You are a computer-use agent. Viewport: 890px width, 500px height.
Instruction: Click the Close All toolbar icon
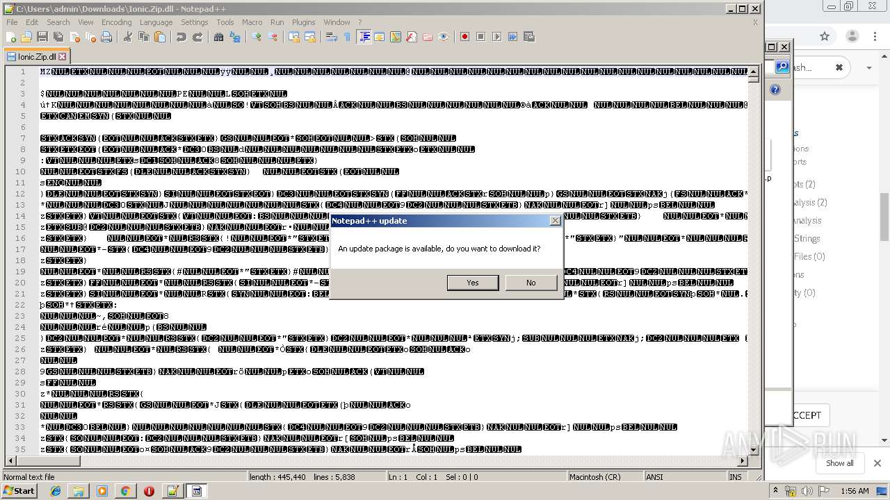click(90, 37)
